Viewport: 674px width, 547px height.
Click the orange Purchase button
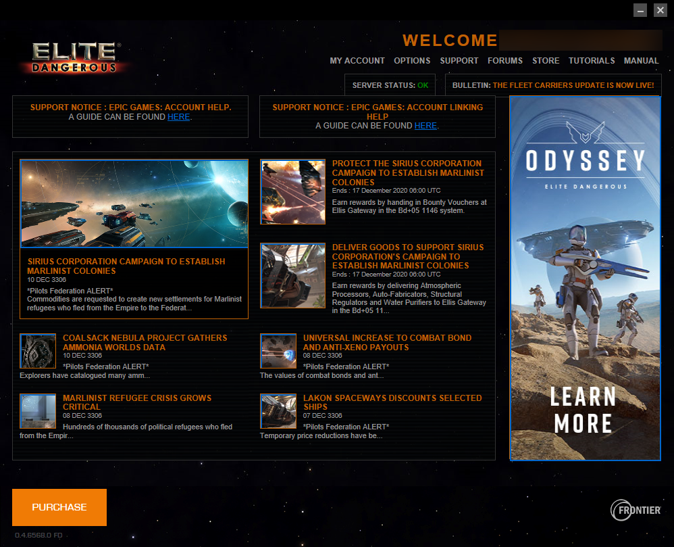59,507
